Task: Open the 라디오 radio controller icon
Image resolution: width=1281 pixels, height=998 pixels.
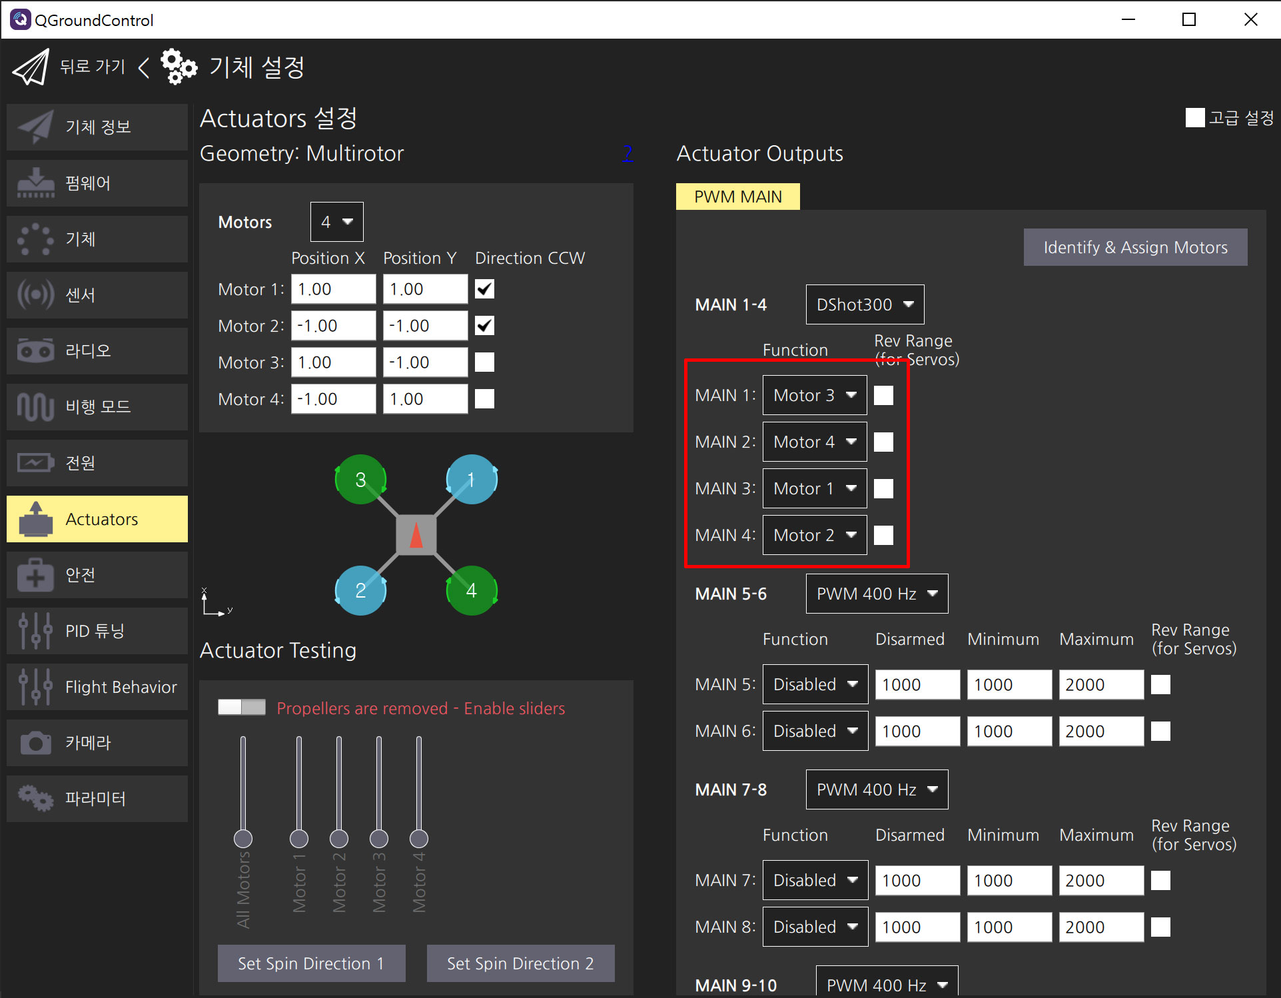Action: tap(35, 350)
